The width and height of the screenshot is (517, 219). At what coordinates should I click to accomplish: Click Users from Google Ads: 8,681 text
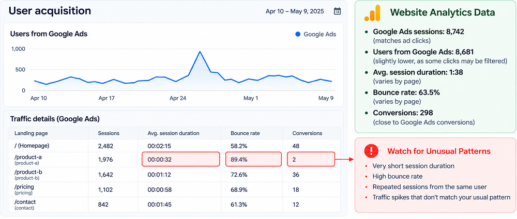[423, 52]
